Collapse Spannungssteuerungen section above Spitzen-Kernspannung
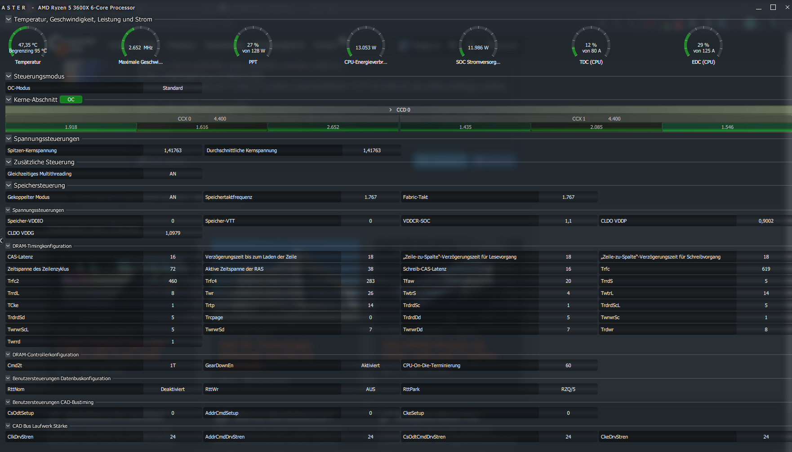 click(9, 139)
